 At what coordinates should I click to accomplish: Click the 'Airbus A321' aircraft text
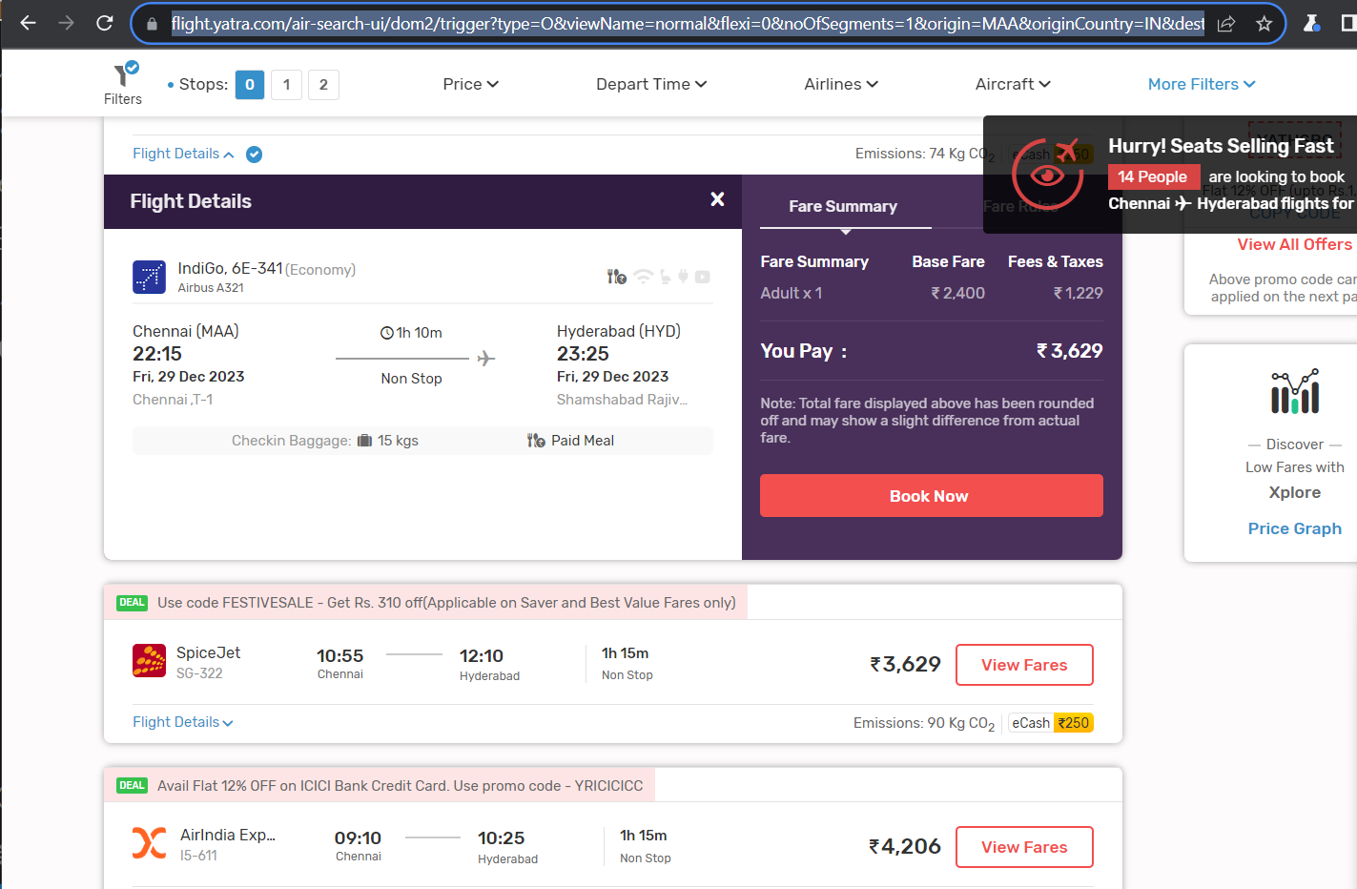[x=211, y=288]
